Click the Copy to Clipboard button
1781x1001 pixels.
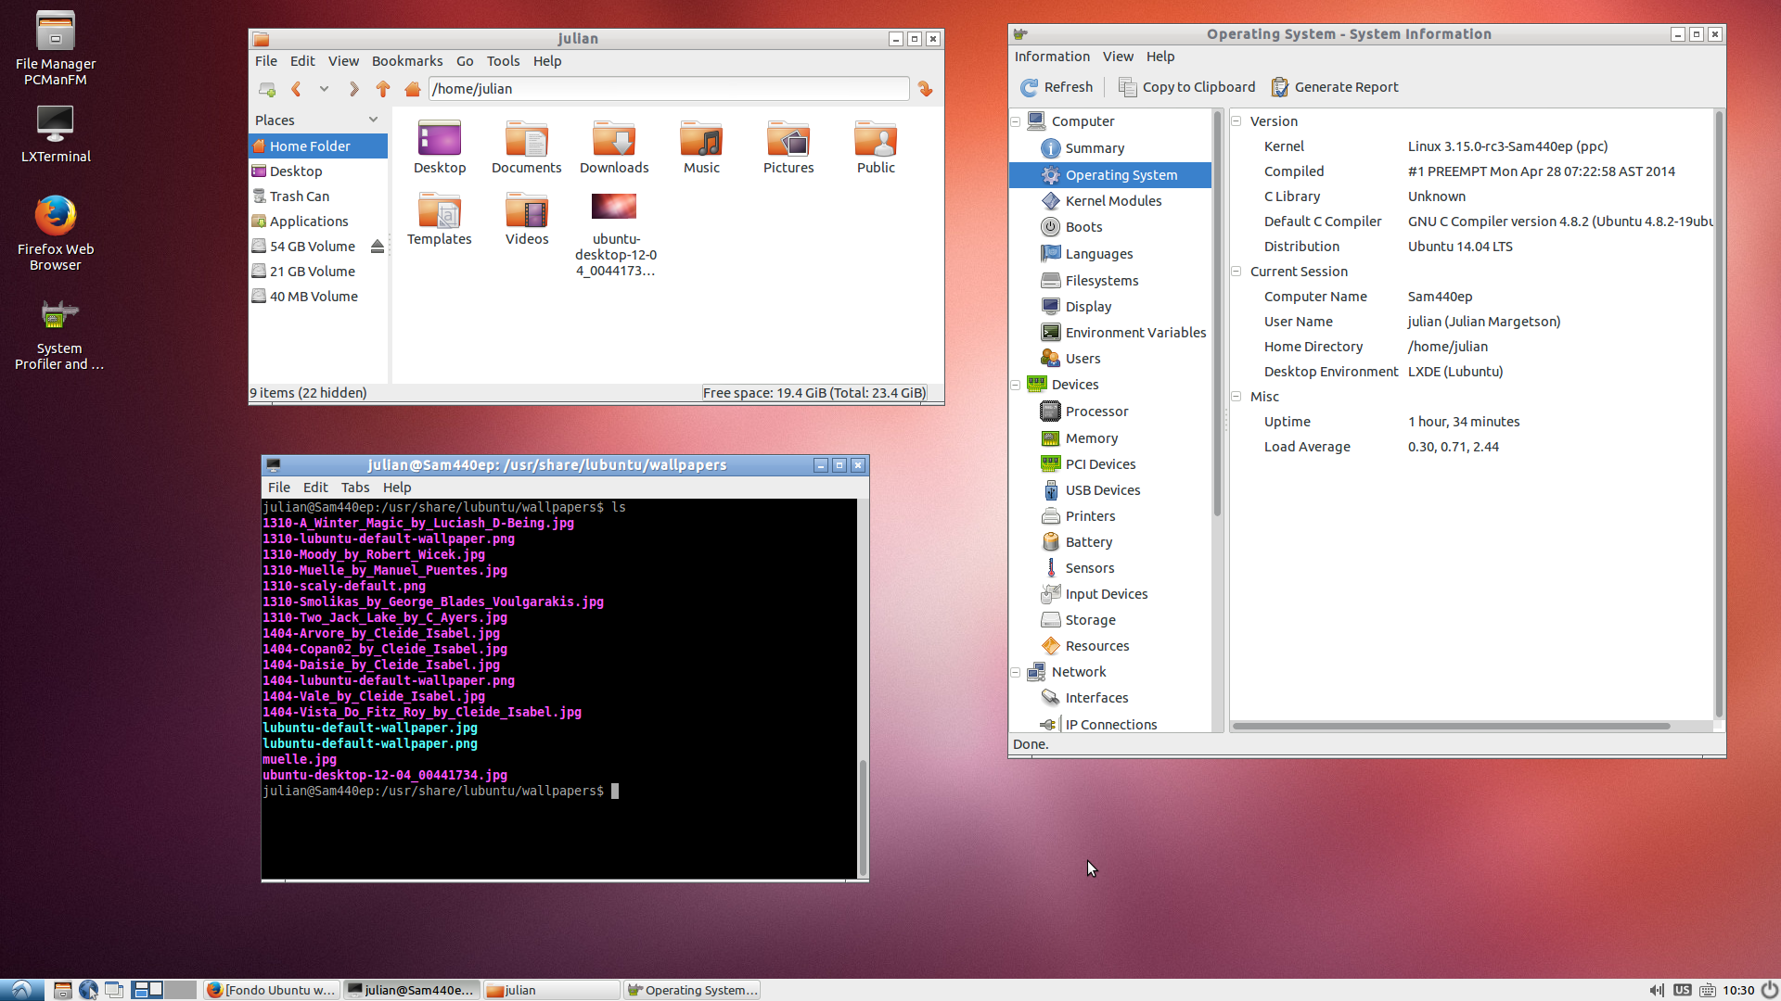pyautogui.click(x=1186, y=87)
